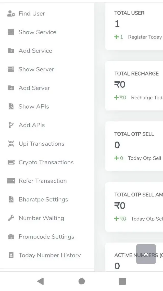
Task: Open Add Server menu item
Action: [x=34, y=88]
